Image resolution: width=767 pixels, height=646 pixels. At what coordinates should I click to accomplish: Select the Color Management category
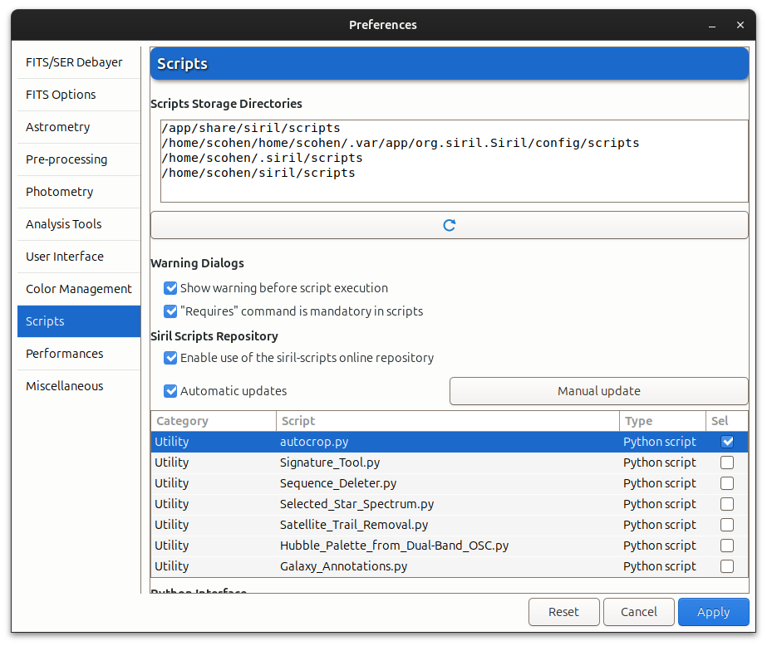tap(78, 289)
